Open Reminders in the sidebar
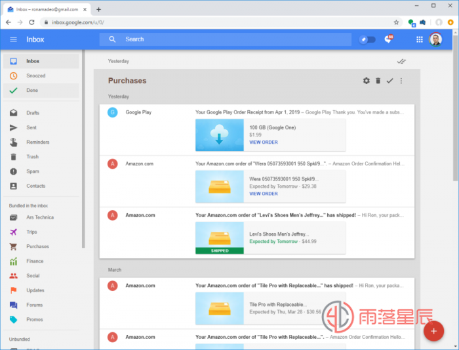This screenshot has height=350, width=459. [x=41, y=142]
